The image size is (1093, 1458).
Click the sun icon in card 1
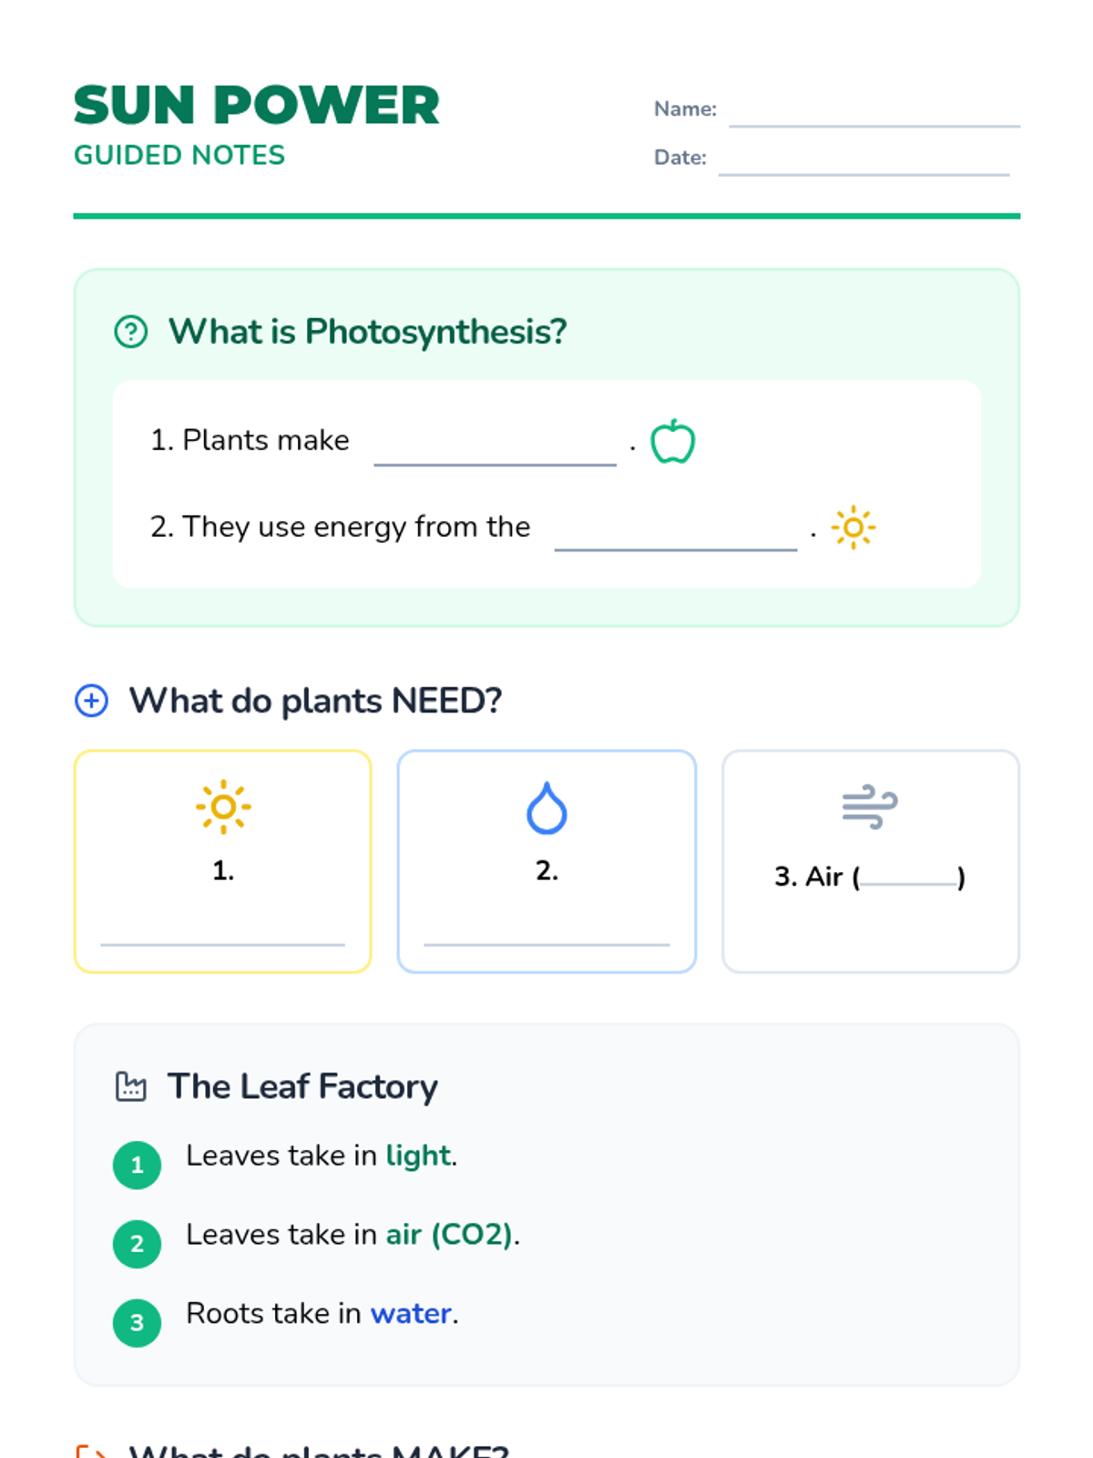(223, 807)
